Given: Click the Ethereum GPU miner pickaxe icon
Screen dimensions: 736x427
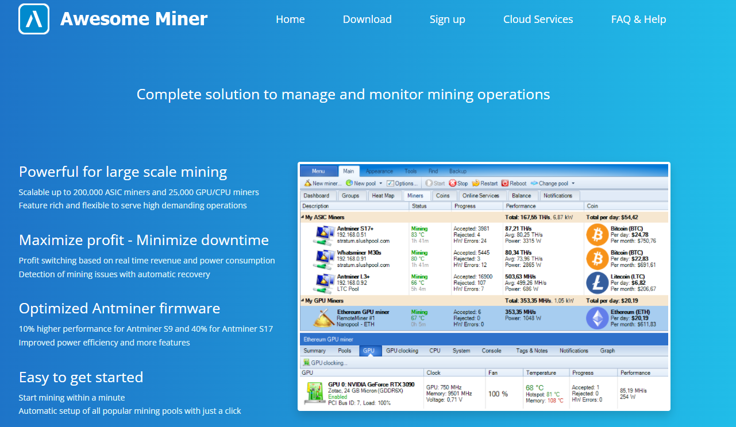Looking at the screenshot, I should 323,318.
